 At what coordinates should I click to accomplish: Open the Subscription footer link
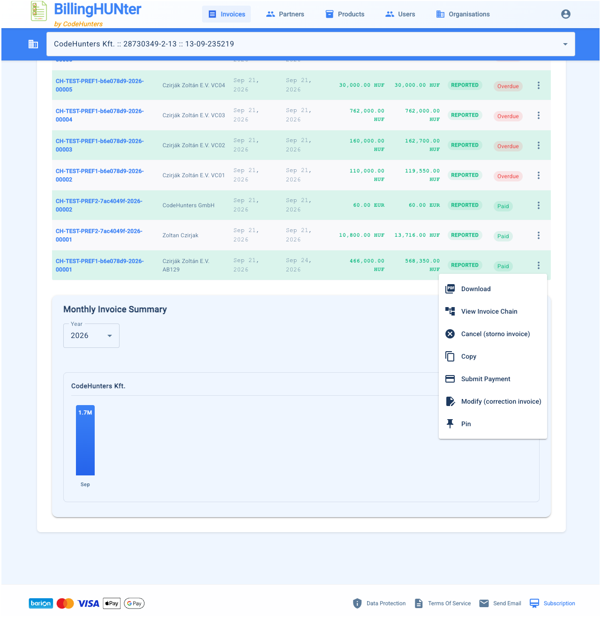pos(552,603)
